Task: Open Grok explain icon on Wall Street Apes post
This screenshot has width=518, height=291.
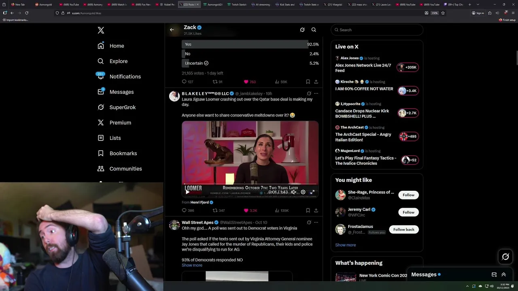Action: tap(309, 222)
